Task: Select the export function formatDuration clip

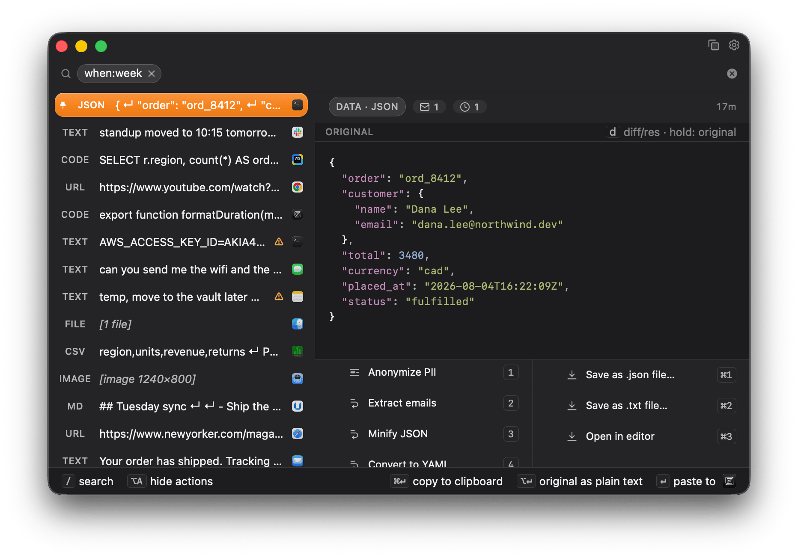Action: coord(181,214)
